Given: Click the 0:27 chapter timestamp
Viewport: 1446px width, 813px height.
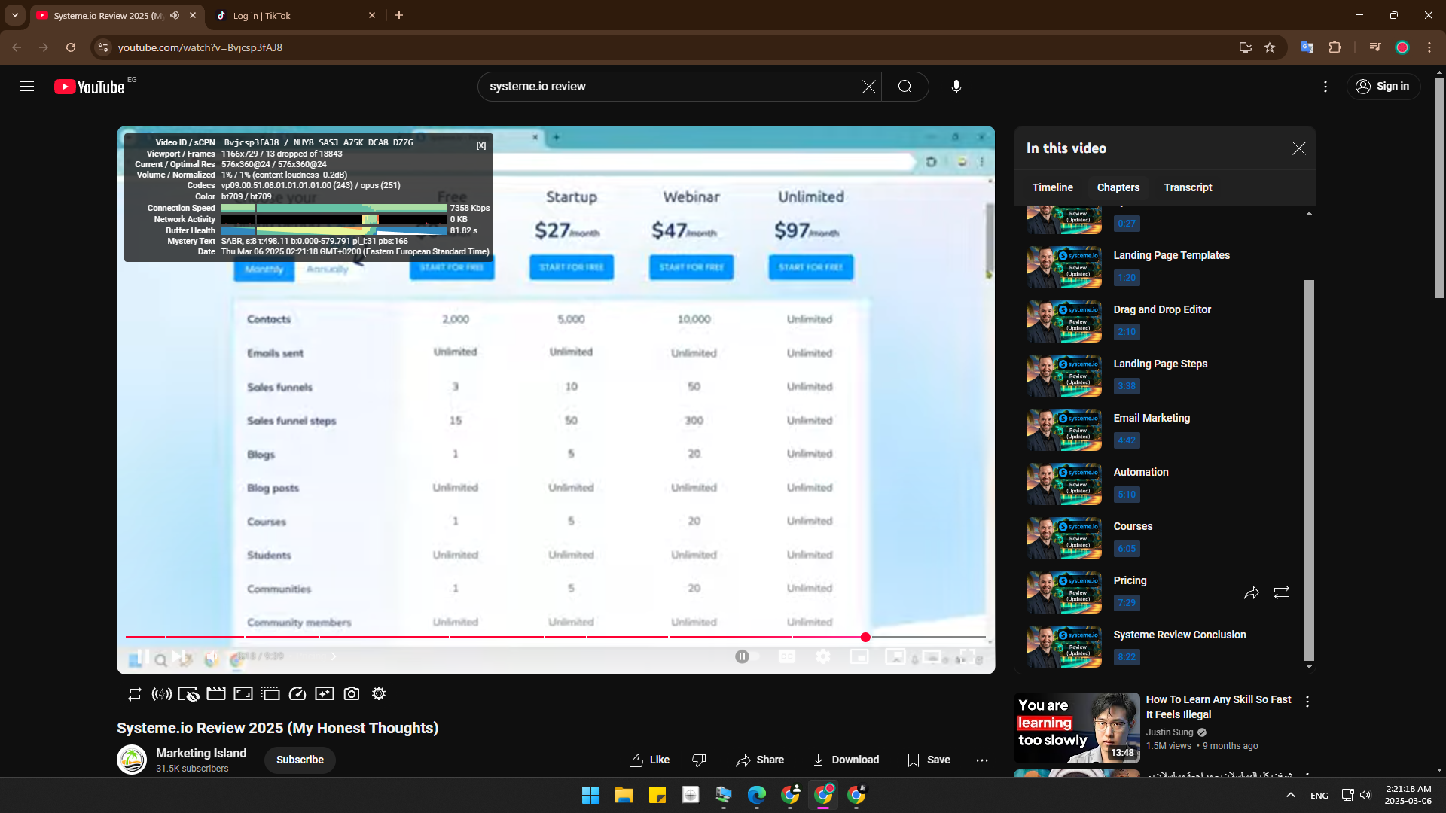Looking at the screenshot, I should point(1127,224).
